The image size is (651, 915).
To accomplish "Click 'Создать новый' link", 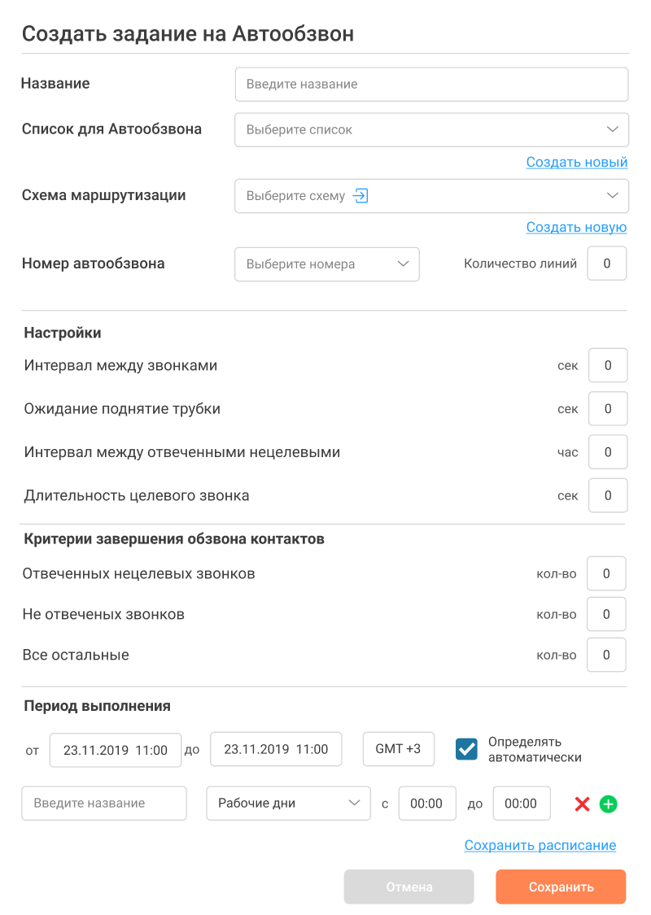I will 577,162.
